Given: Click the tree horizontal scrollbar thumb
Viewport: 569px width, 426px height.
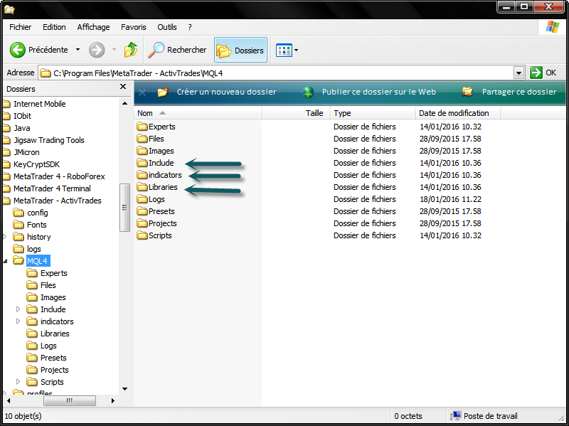Looking at the screenshot, I should [x=70, y=400].
